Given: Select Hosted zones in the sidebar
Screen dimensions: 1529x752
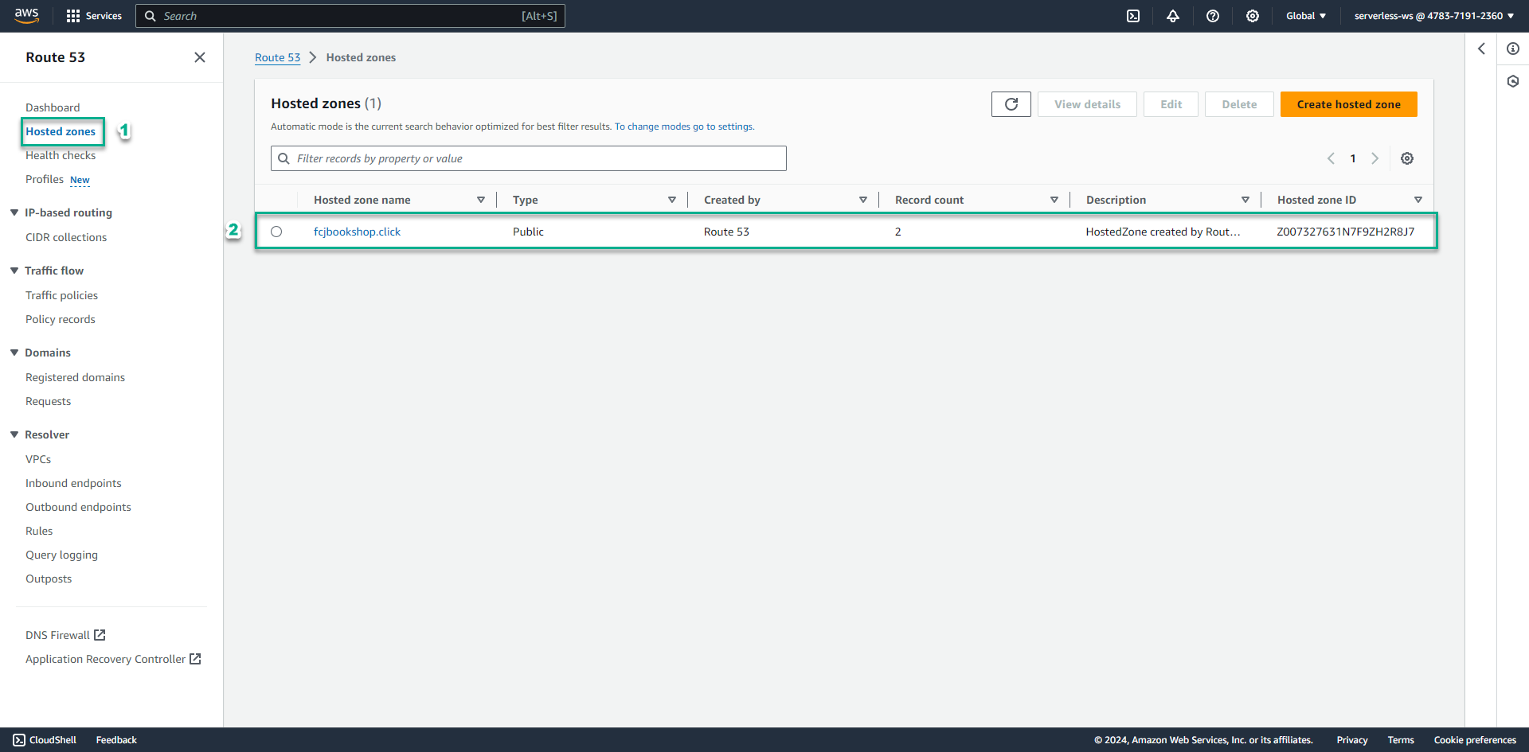Looking at the screenshot, I should pyautogui.click(x=61, y=131).
